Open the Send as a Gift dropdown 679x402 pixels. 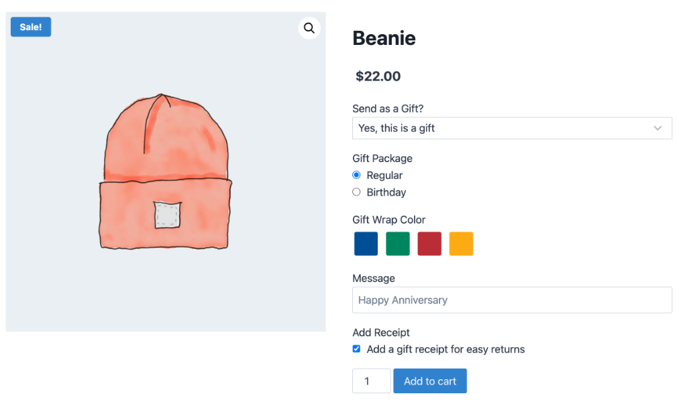[512, 128]
